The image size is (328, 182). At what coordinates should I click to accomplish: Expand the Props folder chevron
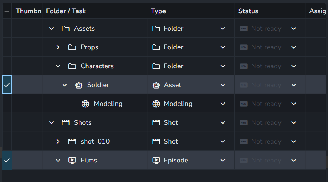[58, 47]
